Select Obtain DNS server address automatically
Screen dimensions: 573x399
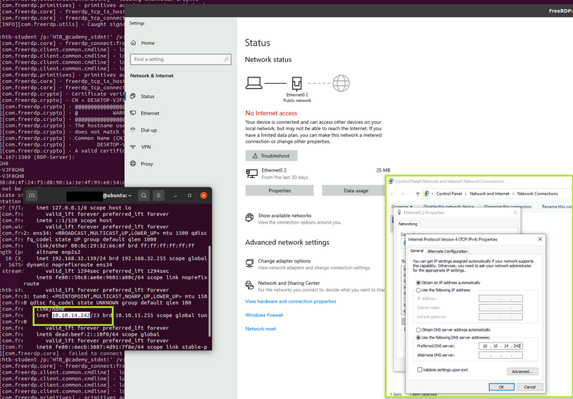tap(453, 329)
